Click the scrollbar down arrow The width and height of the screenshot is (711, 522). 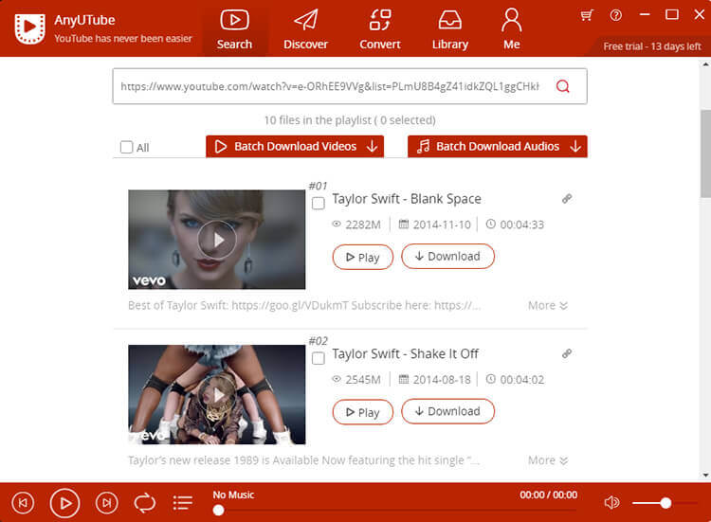click(705, 475)
